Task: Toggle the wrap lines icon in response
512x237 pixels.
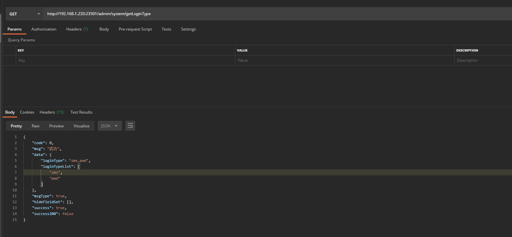Action: (130, 126)
